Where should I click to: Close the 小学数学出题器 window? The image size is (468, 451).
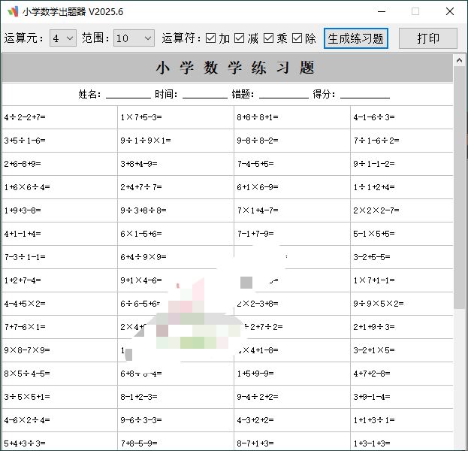pos(450,11)
